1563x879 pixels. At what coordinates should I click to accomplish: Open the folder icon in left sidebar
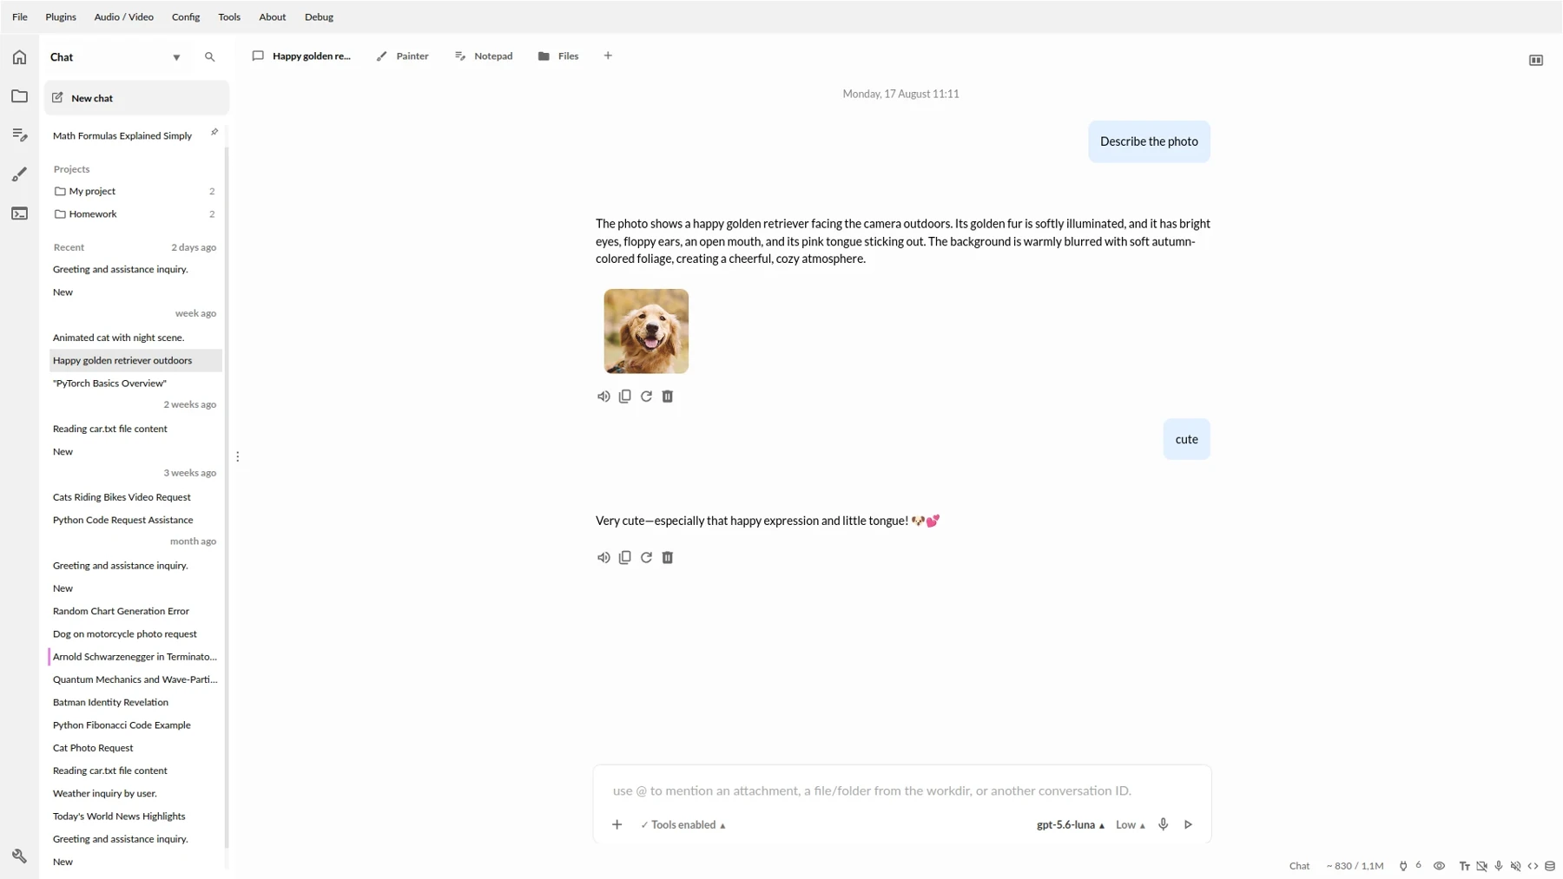click(x=19, y=96)
